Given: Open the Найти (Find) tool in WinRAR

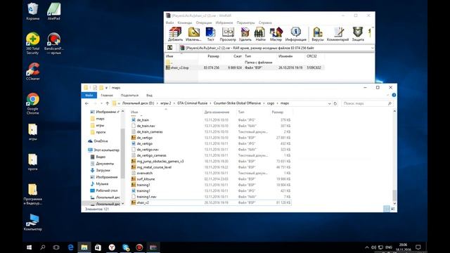Looking at the screenshot, I should tap(260, 34).
